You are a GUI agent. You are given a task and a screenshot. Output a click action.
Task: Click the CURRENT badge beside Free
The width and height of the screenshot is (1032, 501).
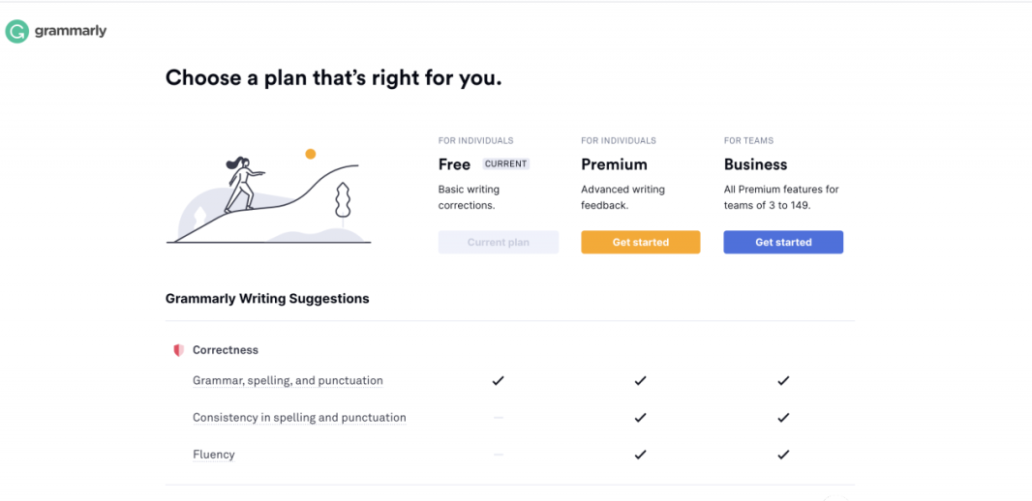pyautogui.click(x=506, y=164)
